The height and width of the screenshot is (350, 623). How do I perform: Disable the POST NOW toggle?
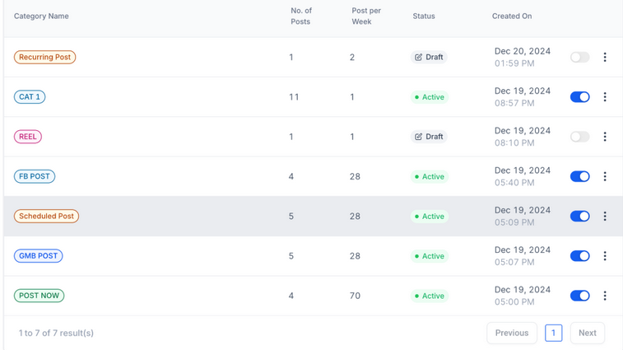tap(579, 296)
